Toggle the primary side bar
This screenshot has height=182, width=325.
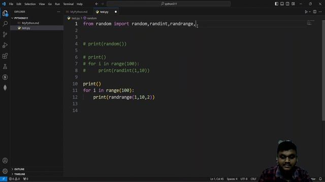click(x=276, y=4)
